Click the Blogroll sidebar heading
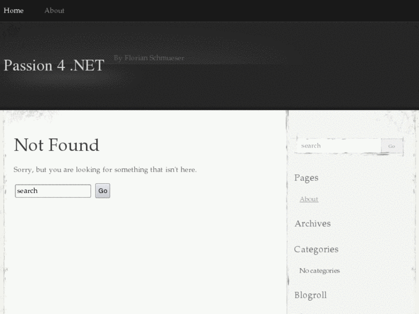 (x=310, y=295)
